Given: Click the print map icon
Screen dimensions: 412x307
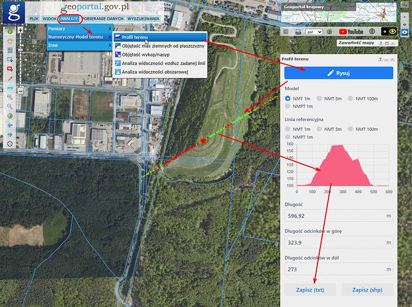Looking at the screenshot, I should click(298, 32).
